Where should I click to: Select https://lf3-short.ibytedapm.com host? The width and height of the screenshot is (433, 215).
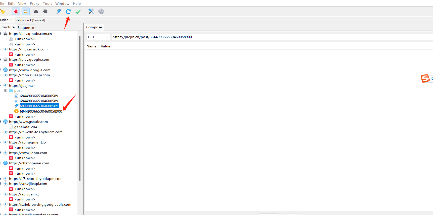click(36, 179)
